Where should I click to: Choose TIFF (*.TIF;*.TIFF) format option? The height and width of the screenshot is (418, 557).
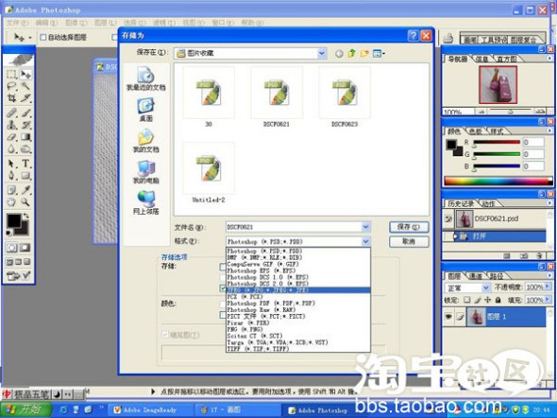(298, 349)
